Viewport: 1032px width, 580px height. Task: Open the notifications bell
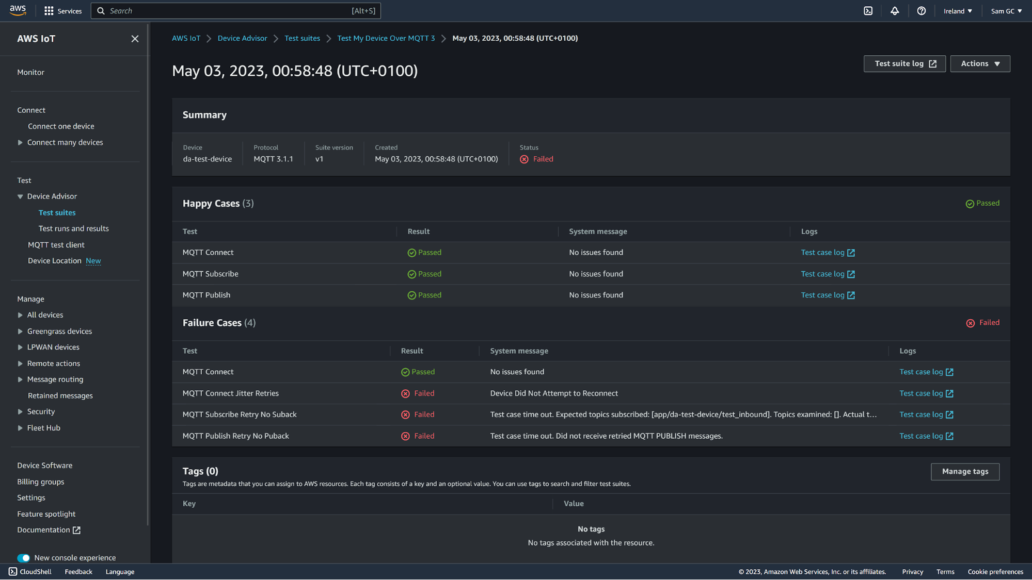(895, 11)
